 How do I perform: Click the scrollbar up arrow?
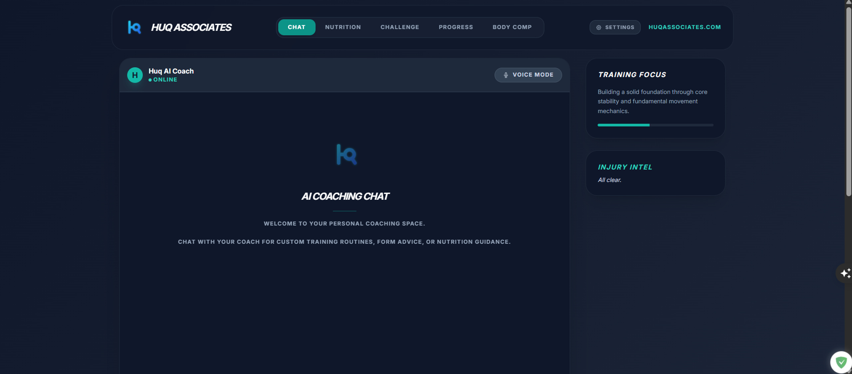(x=848, y=2)
